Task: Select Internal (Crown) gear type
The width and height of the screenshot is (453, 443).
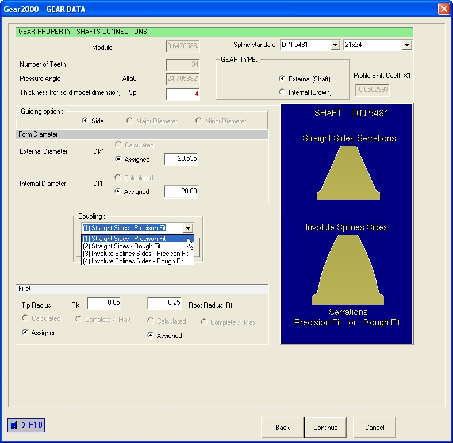Action: [305, 92]
